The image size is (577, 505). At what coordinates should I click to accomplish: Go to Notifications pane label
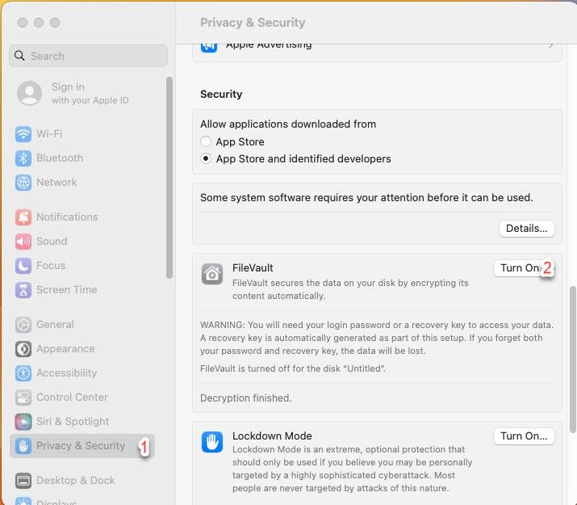67,217
